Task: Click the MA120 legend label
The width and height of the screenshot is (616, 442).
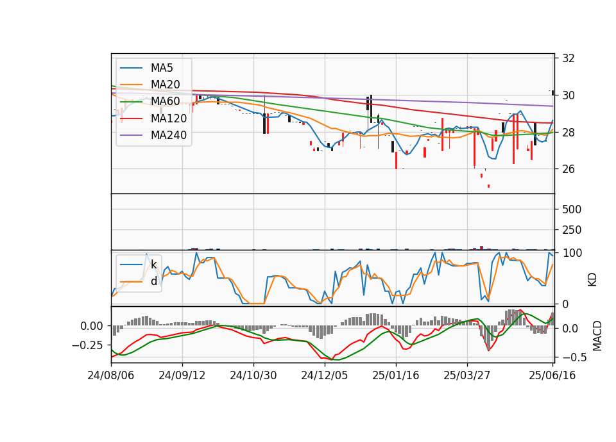Action: tap(169, 119)
